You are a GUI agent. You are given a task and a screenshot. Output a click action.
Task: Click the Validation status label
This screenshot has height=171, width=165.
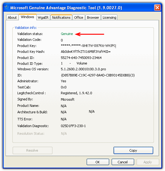pos(30,34)
